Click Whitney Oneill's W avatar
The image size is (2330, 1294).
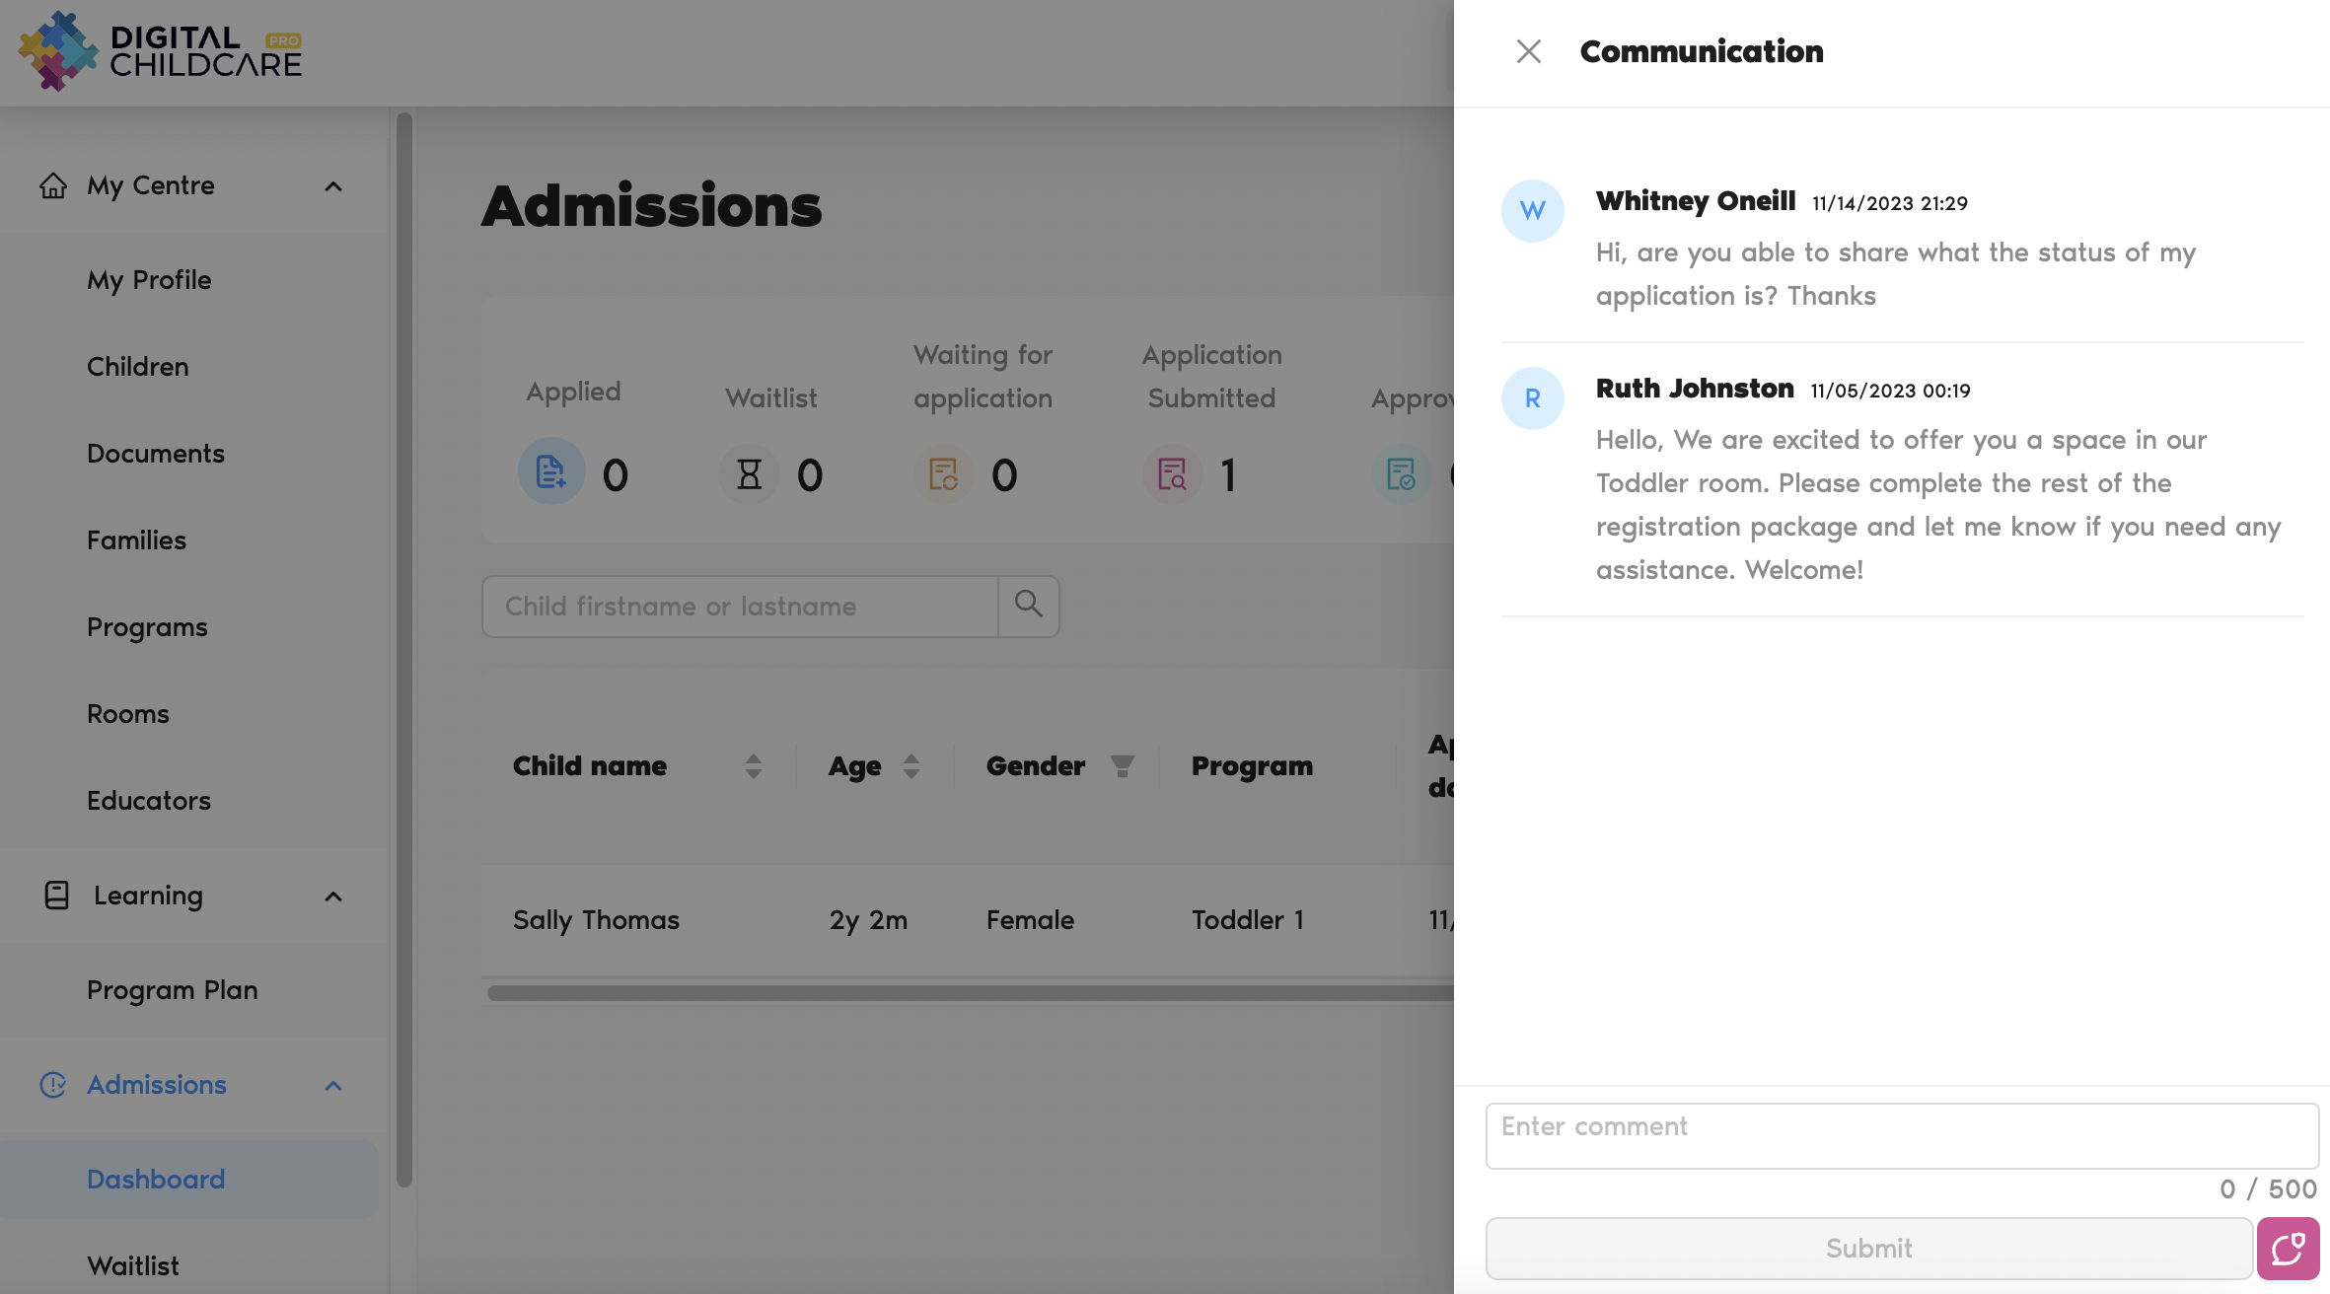(x=1532, y=211)
